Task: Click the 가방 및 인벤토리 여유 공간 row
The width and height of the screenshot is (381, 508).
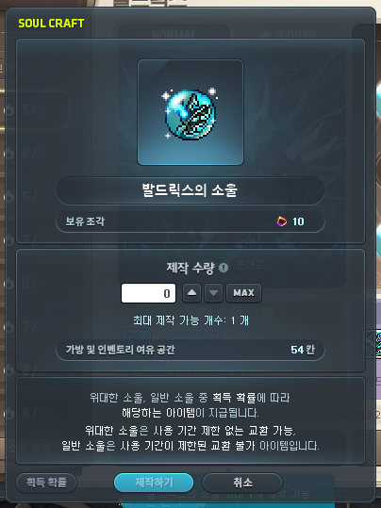Action: pyautogui.click(x=190, y=350)
